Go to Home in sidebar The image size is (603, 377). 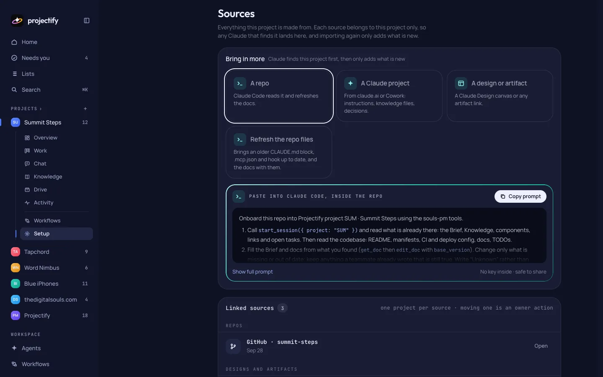50,42
